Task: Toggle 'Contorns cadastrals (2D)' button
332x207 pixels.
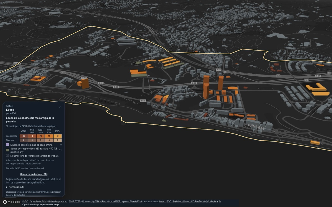Action: [x=34, y=174]
